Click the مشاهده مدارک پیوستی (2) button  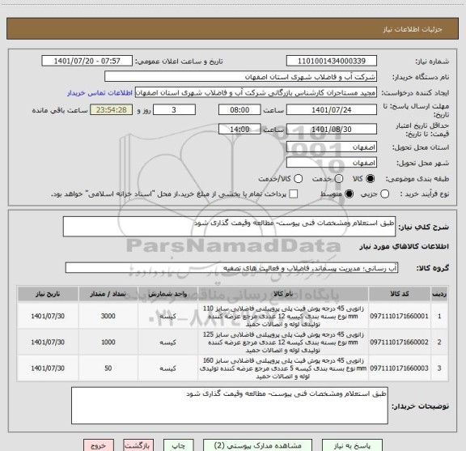tap(257, 445)
